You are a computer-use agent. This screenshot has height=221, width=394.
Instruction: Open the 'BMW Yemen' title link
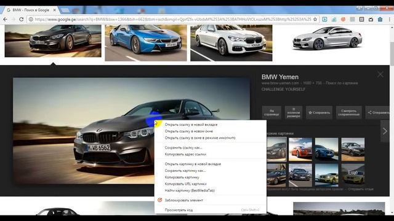[x=280, y=77]
